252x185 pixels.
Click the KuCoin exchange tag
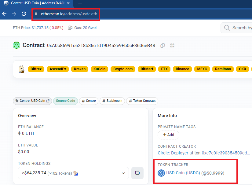click(x=100, y=69)
